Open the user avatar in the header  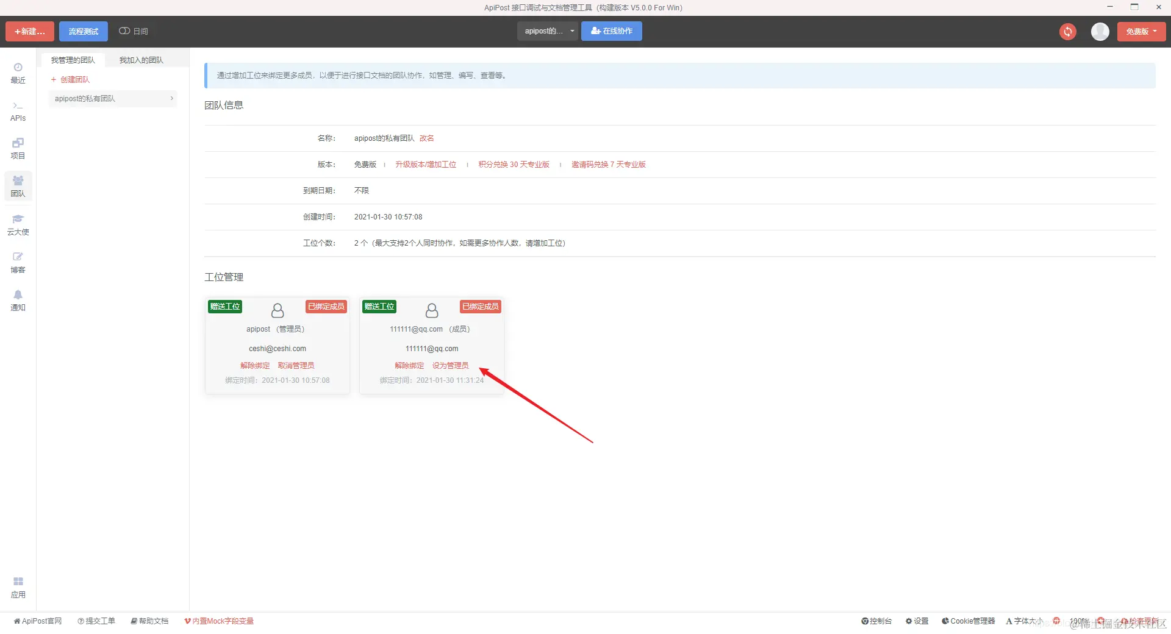point(1100,32)
